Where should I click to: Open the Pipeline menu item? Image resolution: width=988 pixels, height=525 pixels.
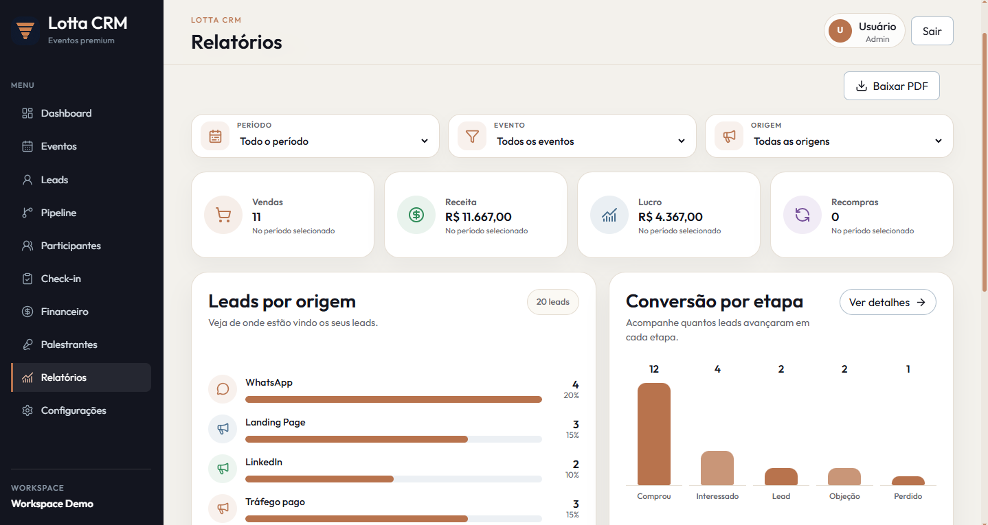point(81,213)
